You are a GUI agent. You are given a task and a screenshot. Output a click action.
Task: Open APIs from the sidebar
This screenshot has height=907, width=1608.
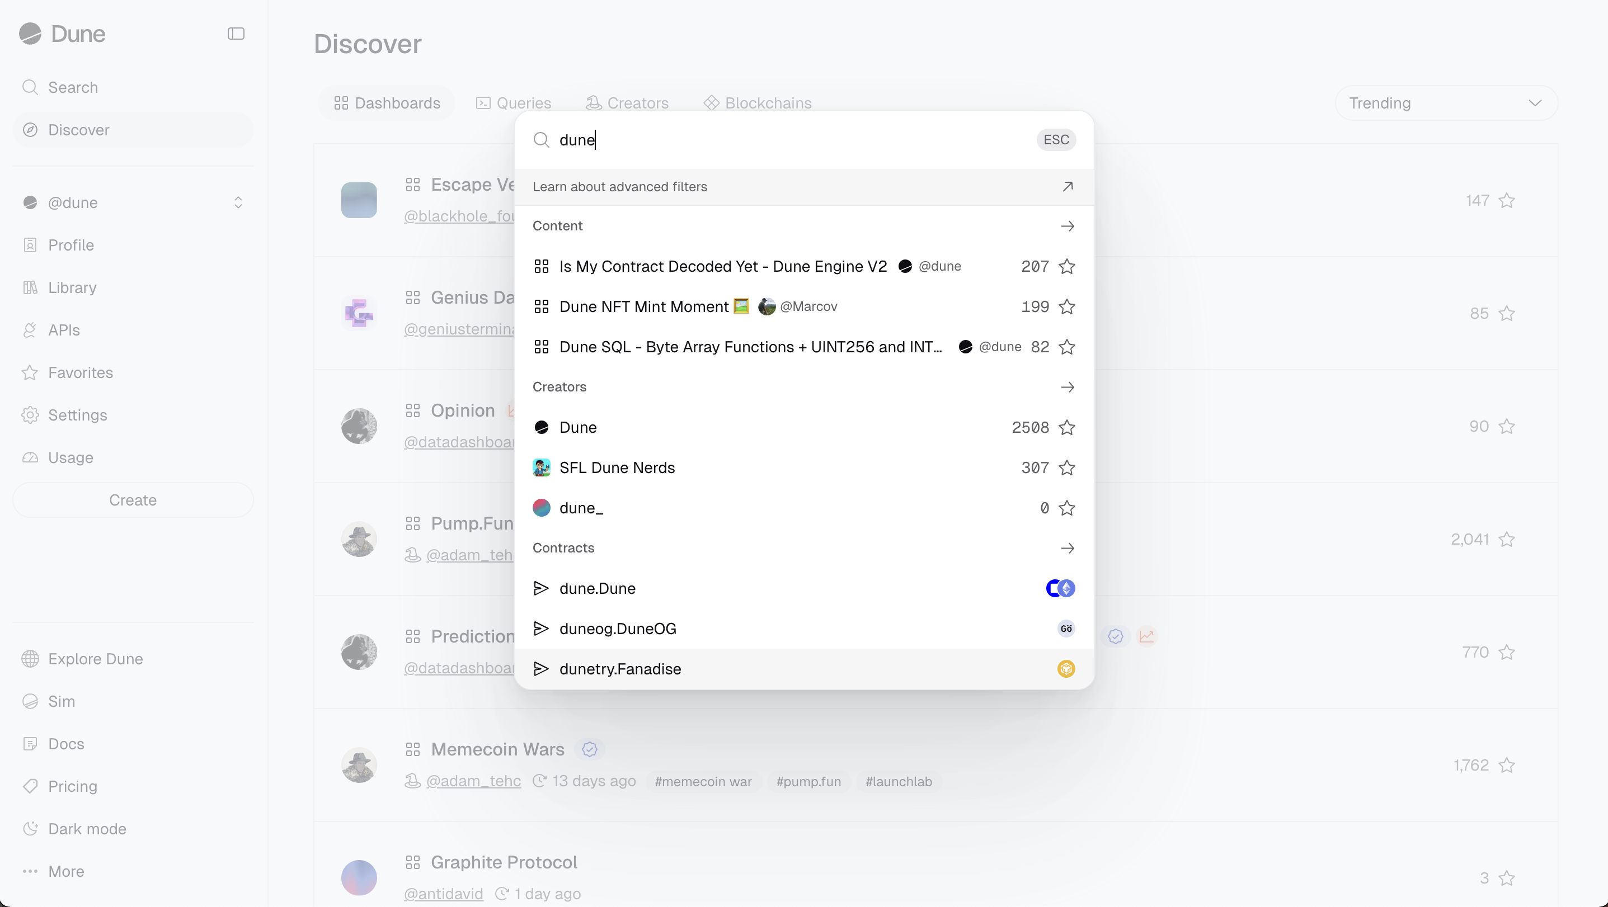64,330
